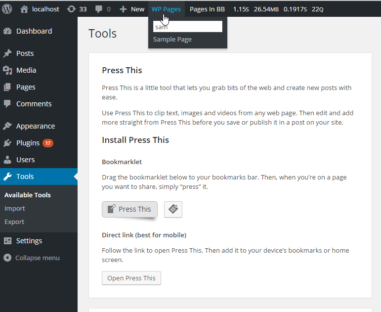Click the Direct link (best for mobile) subheading
Screen dimensions: 381x312
(x=144, y=235)
